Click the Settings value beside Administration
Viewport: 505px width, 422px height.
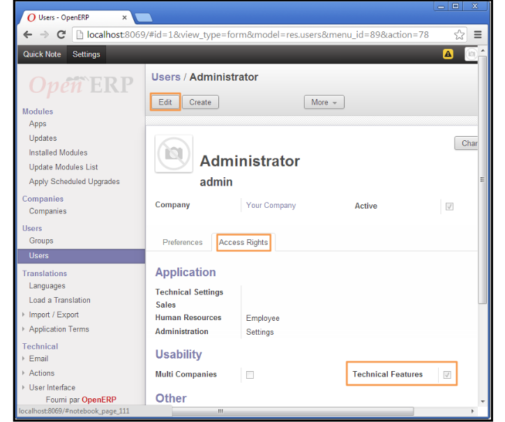pyautogui.click(x=260, y=332)
